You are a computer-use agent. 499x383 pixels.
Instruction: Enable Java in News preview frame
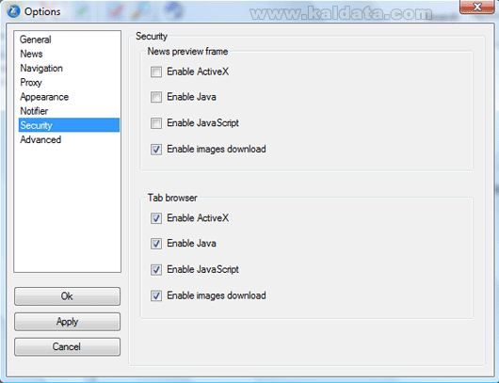click(156, 97)
